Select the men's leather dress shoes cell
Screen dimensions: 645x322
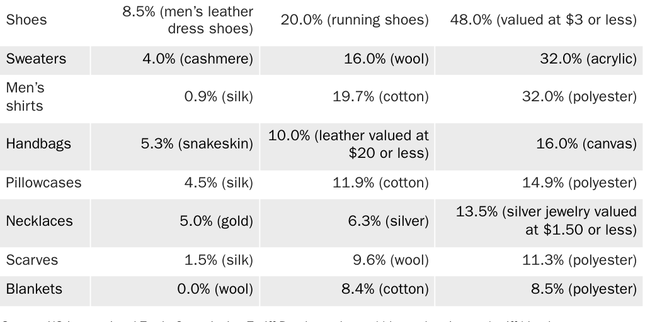188,20
